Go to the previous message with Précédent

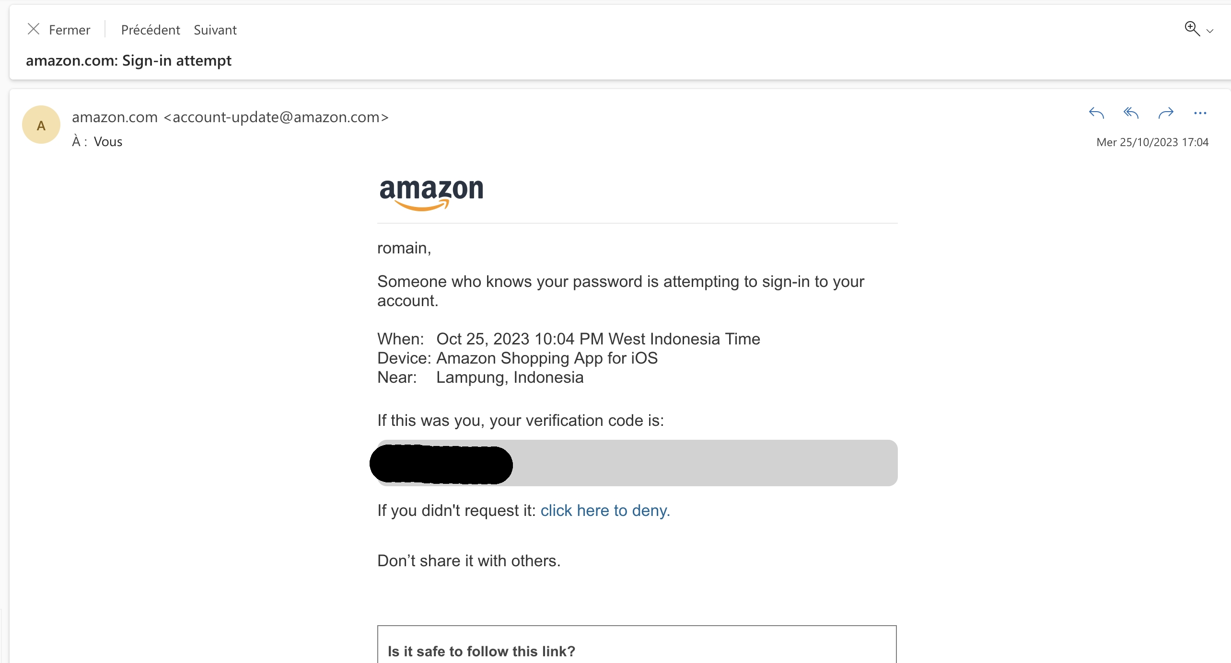click(151, 30)
